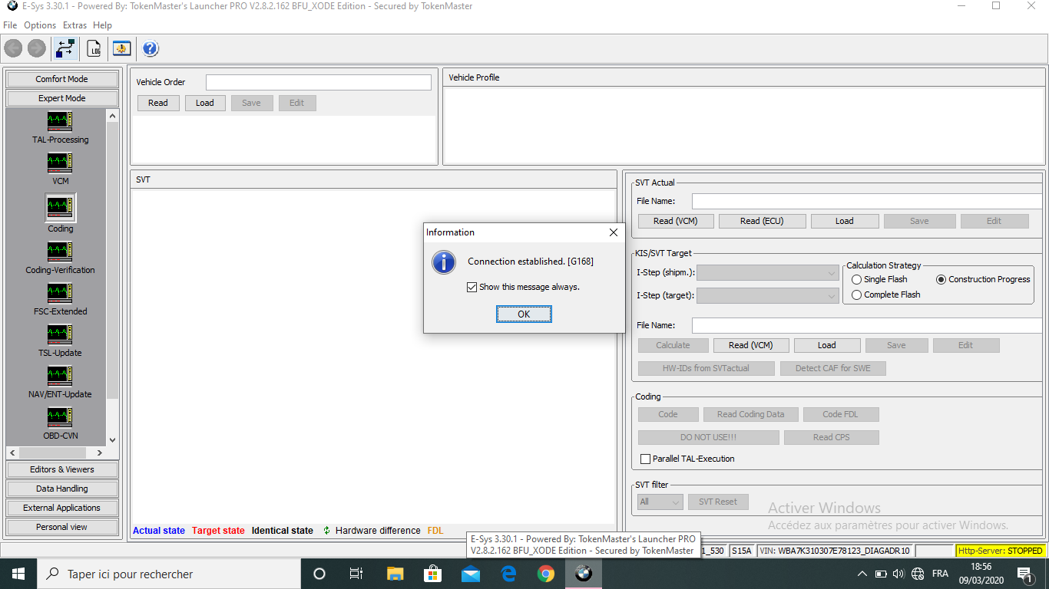The height and width of the screenshot is (589, 1049).
Task: Click the forward navigation arrow in toolbar
Action: (36, 48)
